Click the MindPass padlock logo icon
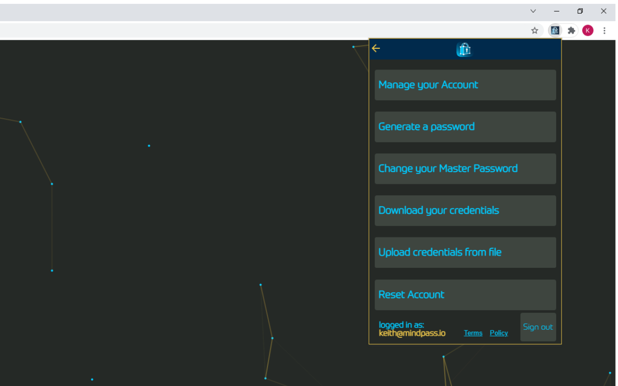 [x=463, y=49]
